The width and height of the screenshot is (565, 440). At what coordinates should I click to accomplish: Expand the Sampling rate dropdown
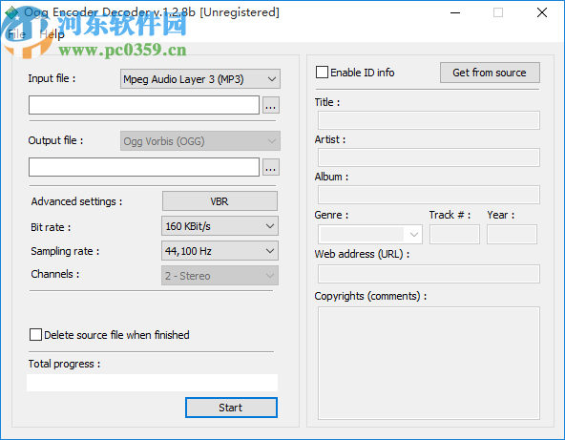(220, 251)
